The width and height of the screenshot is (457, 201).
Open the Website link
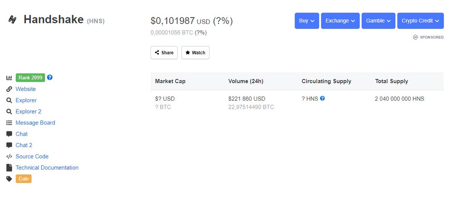coord(26,89)
